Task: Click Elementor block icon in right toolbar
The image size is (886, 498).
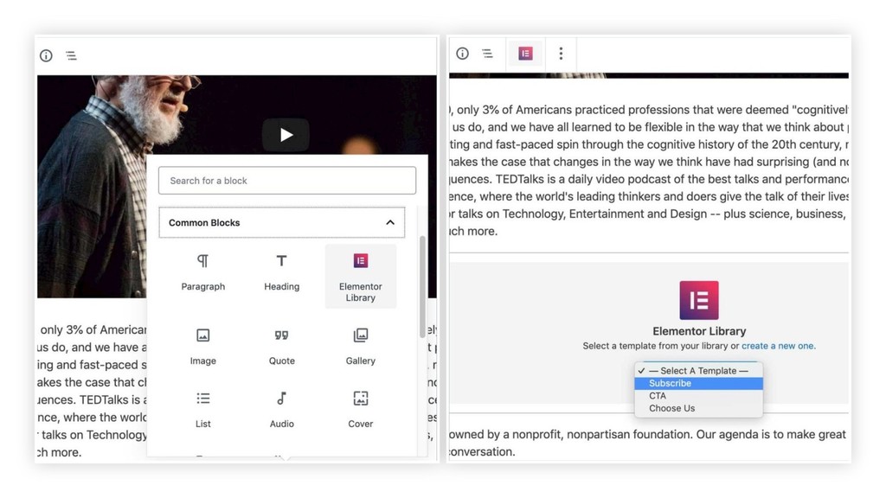Action: (x=525, y=53)
